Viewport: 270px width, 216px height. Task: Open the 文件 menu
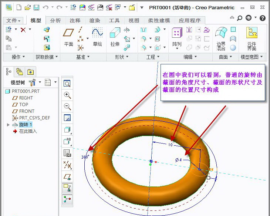tap(13, 21)
